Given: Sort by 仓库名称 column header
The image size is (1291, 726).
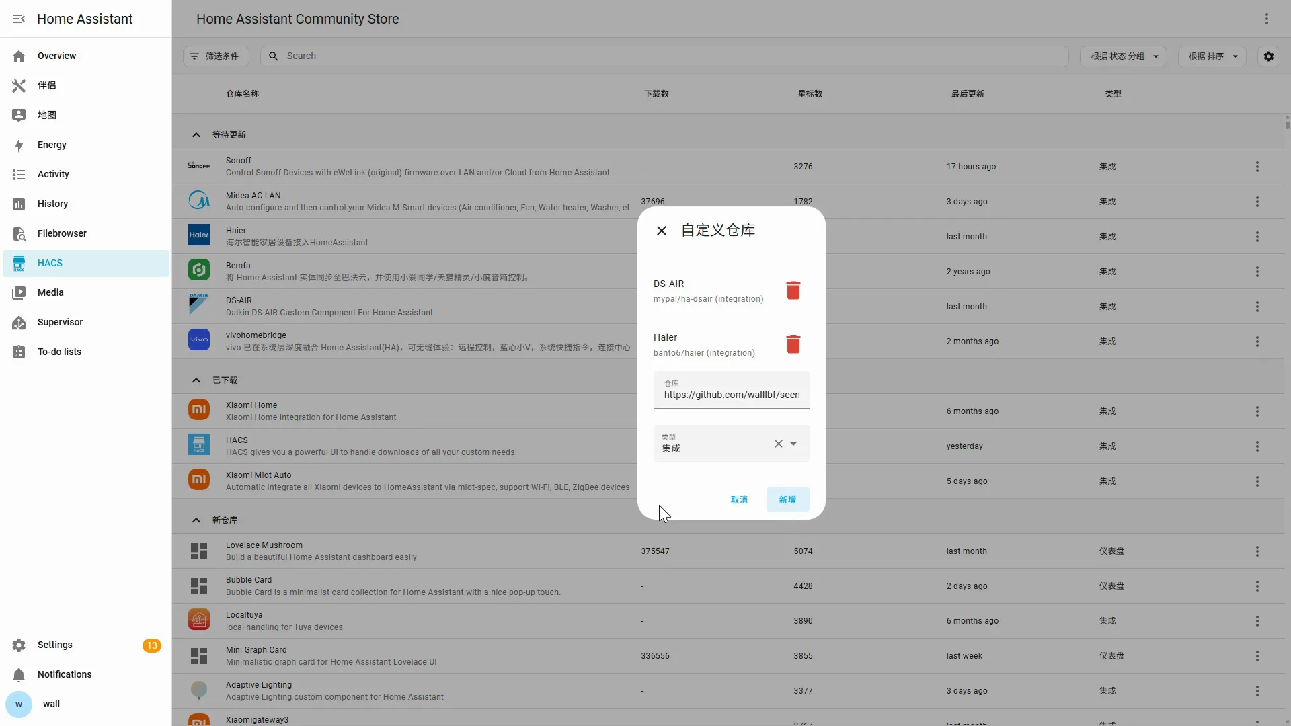Looking at the screenshot, I should [243, 94].
